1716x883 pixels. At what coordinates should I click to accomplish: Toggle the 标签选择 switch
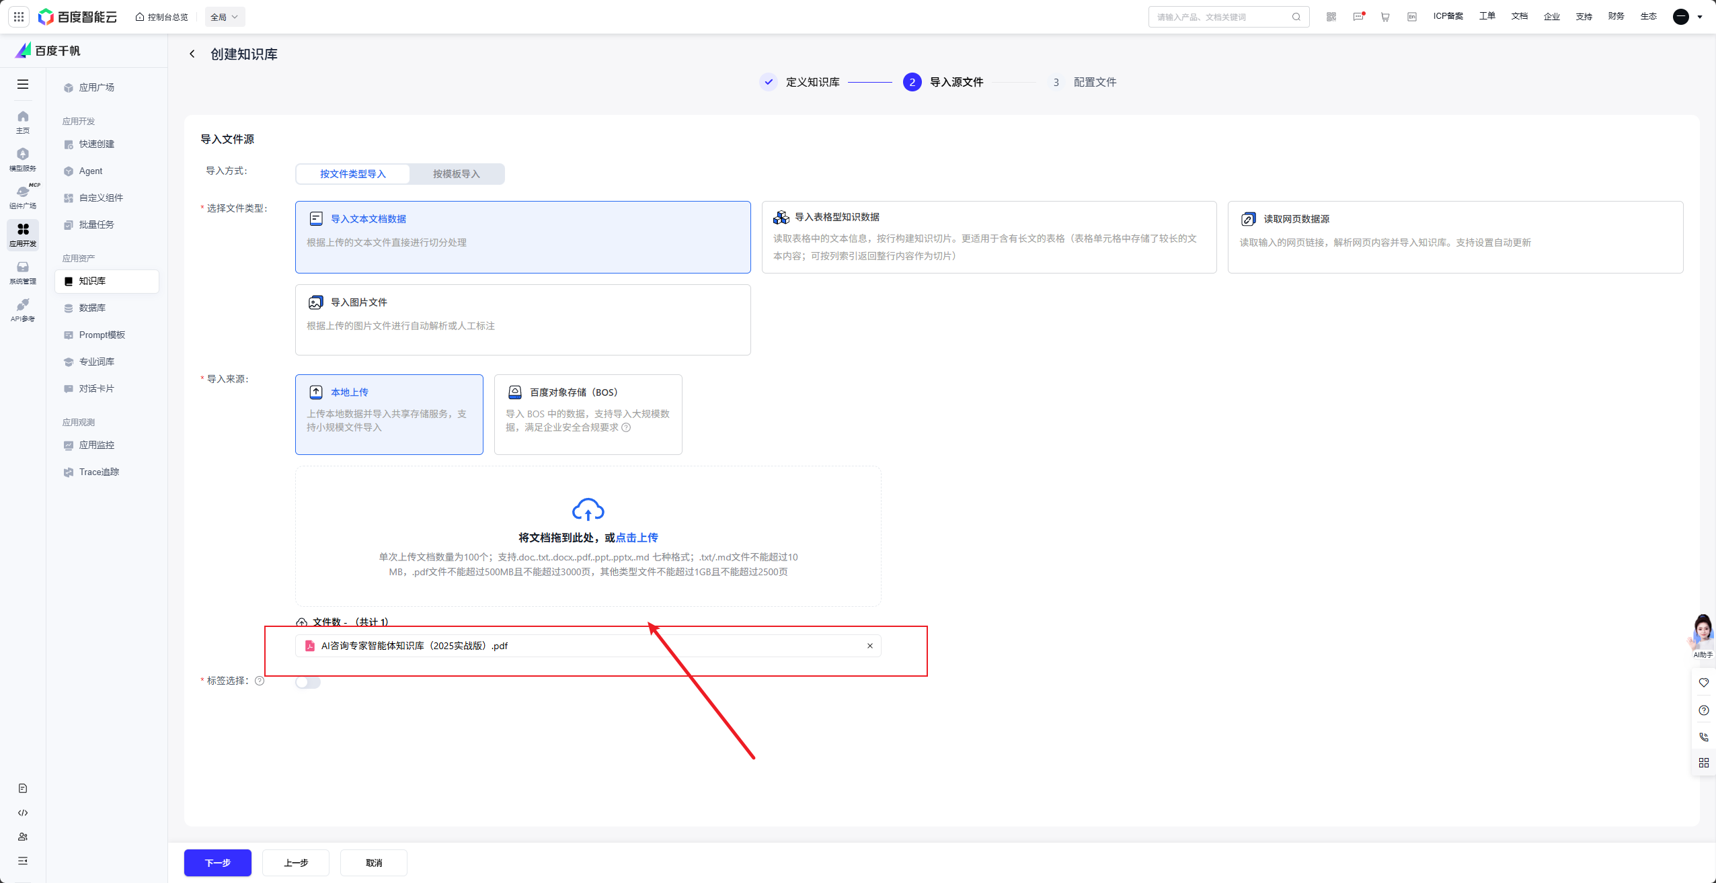pyautogui.click(x=308, y=682)
